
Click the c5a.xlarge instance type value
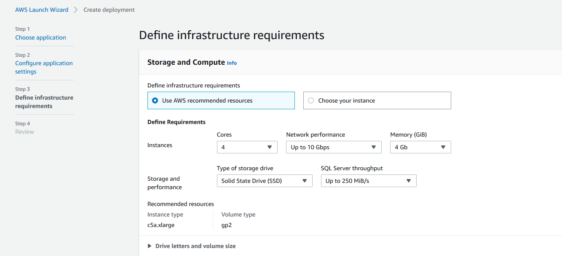pyautogui.click(x=161, y=225)
